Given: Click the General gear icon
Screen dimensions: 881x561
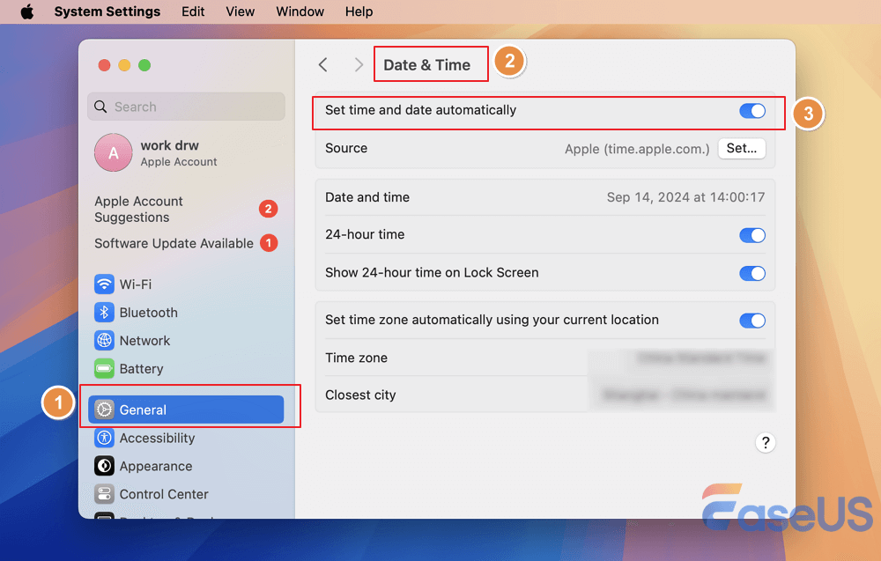Looking at the screenshot, I should coord(104,410).
